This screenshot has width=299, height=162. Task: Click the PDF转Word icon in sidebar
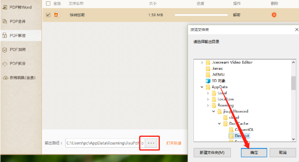click(x=5, y=7)
